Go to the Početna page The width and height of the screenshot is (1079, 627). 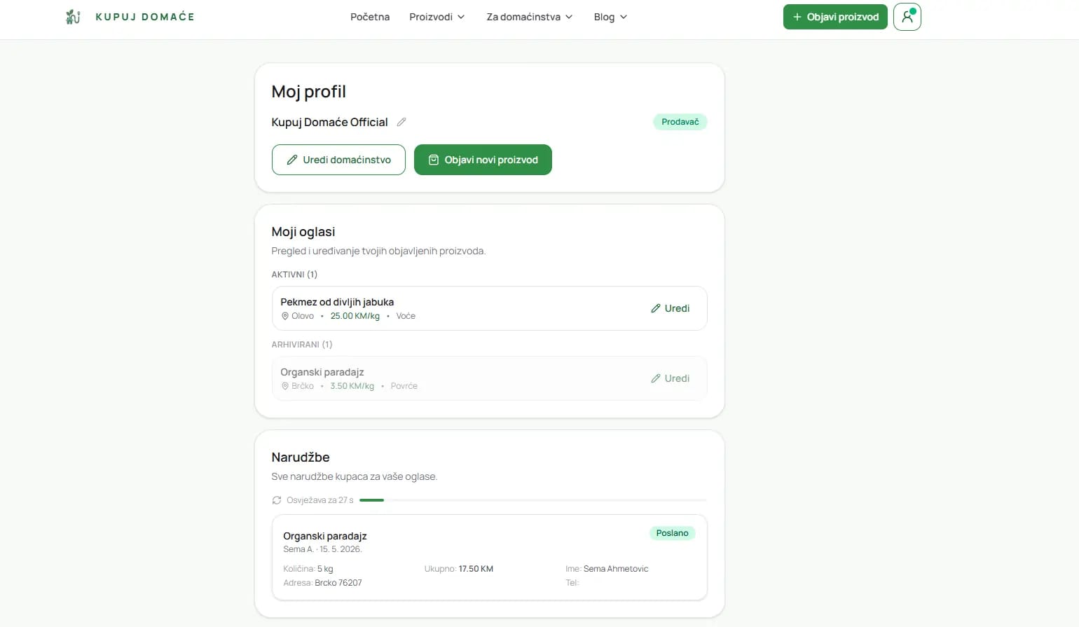(x=370, y=17)
